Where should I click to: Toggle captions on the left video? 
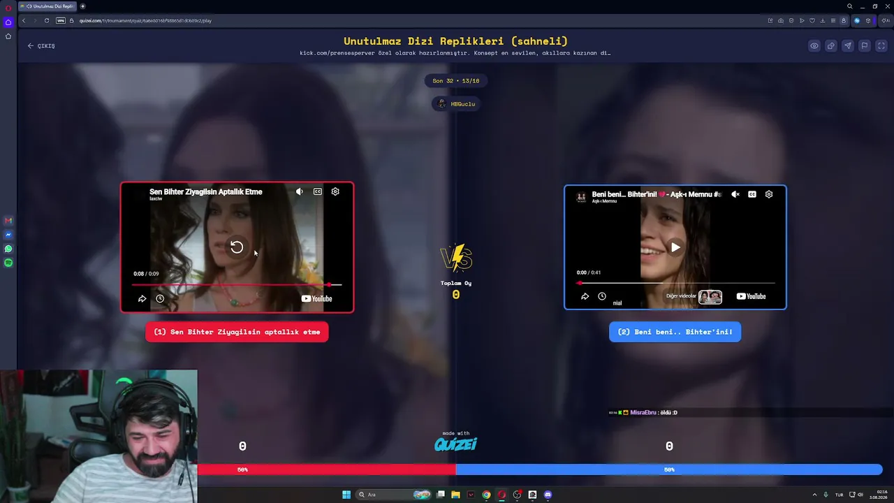tap(318, 191)
